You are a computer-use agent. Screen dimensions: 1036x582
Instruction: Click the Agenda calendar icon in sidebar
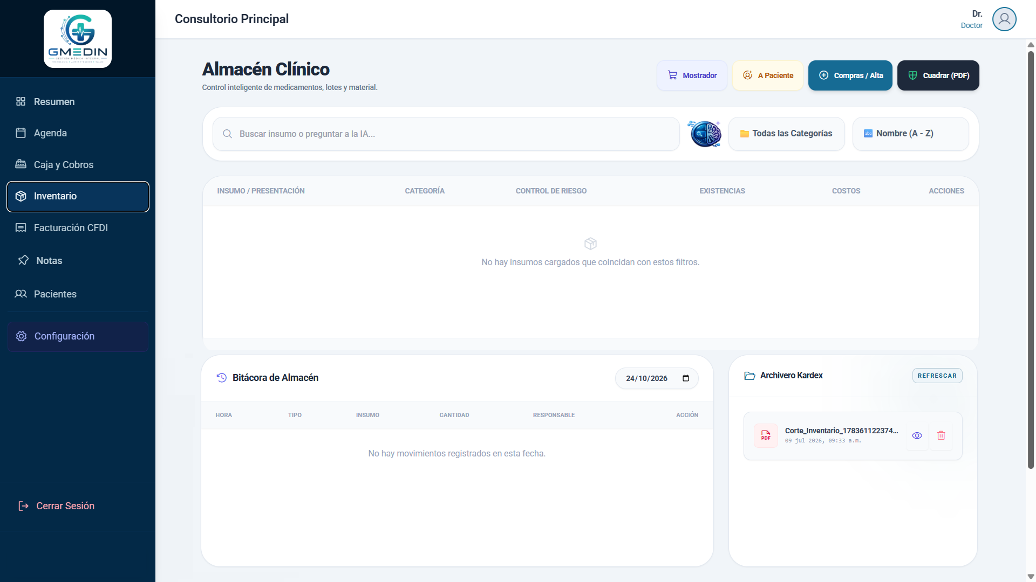click(21, 133)
